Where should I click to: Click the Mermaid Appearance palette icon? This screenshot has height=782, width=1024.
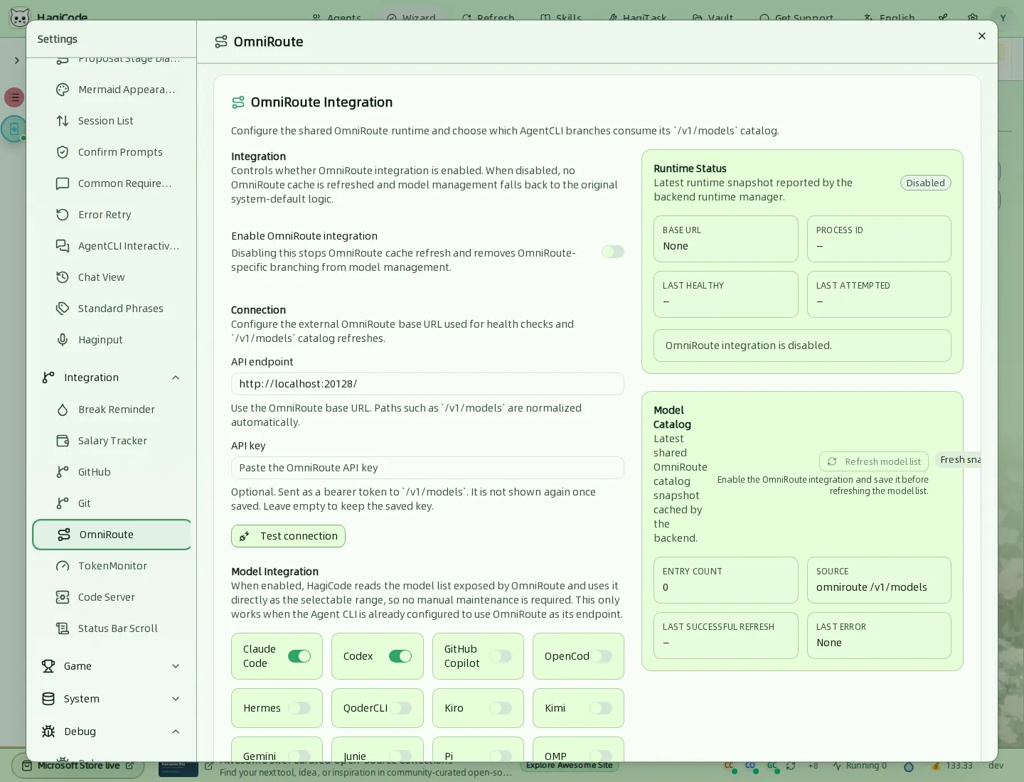click(63, 90)
